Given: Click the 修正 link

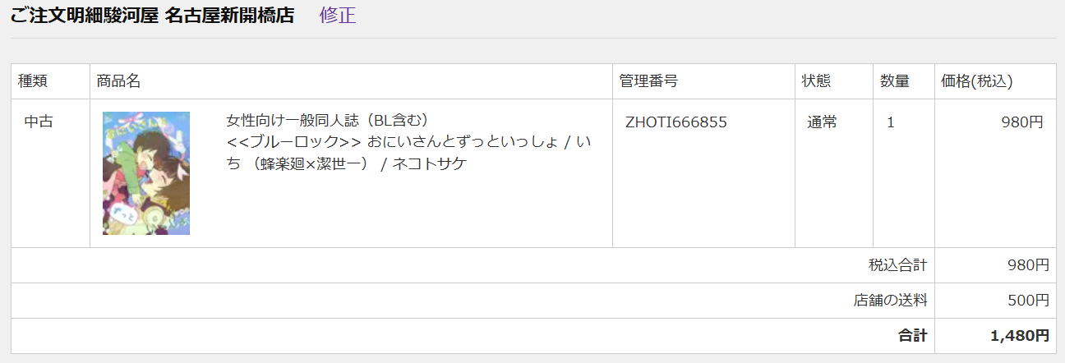Looking at the screenshot, I should (338, 15).
